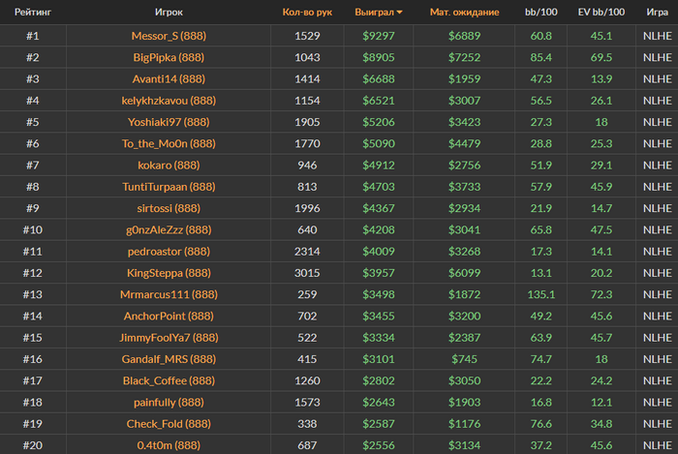The height and width of the screenshot is (454, 678).
Task: Open JimmyFoolYa7 (888) profile
Action: [x=169, y=338]
